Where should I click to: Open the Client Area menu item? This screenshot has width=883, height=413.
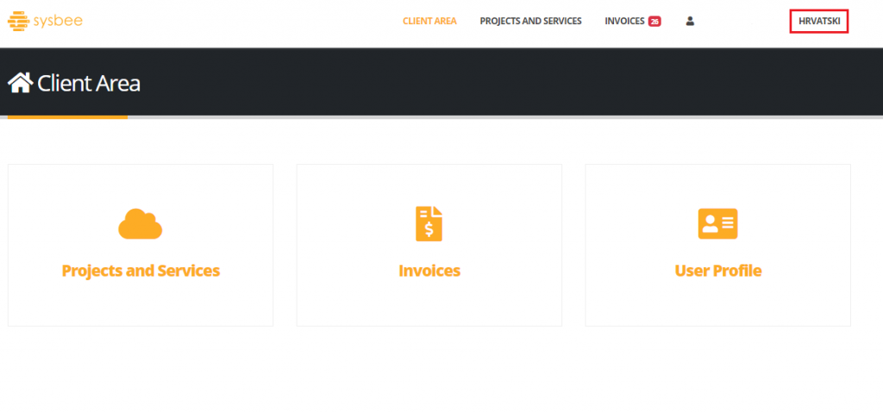429,21
